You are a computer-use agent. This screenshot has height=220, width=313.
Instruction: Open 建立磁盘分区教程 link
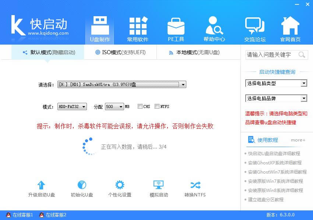point(266,199)
